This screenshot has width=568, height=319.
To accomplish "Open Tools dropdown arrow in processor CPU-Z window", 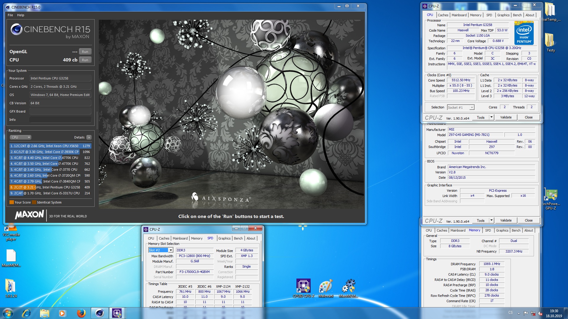I will click(491, 117).
